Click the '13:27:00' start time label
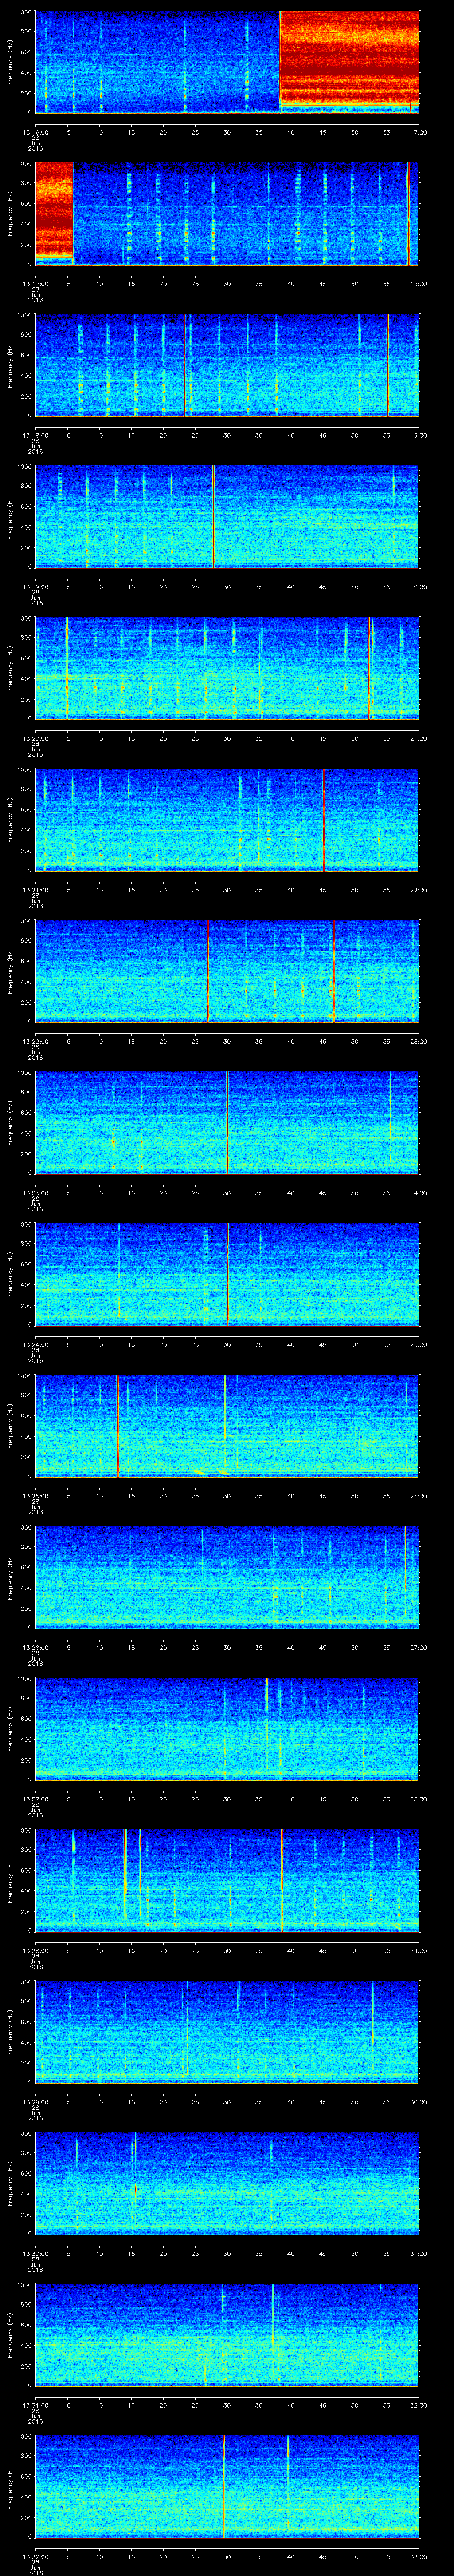The width and height of the screenshot is (454, 2576). 35,1798
